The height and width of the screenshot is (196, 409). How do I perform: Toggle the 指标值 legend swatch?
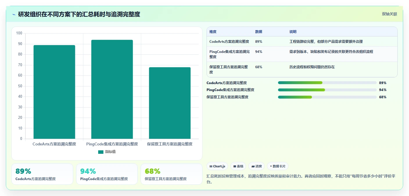101,152
